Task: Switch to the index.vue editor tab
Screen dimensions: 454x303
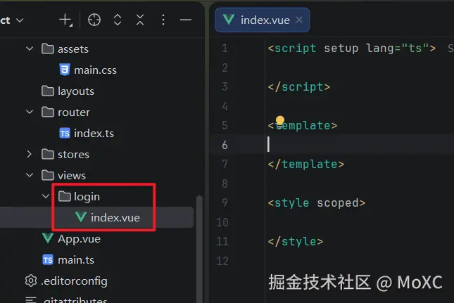Action: tap(262, 20)
